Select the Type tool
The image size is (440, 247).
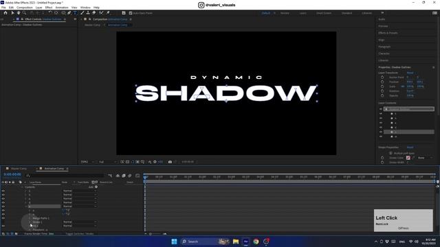[75, 13]
